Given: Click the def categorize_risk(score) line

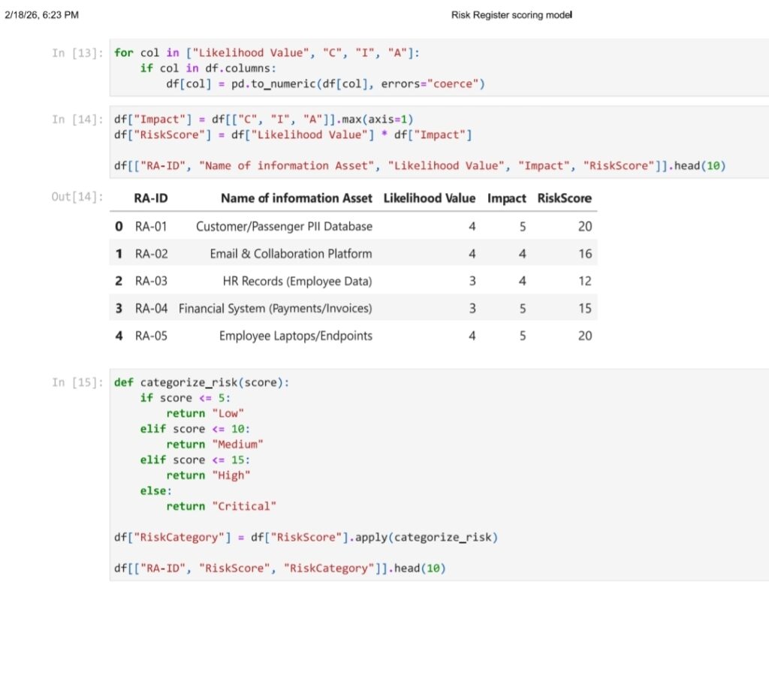Looking at the screenshot, I should pyautogui.click(x=201, y=382).
